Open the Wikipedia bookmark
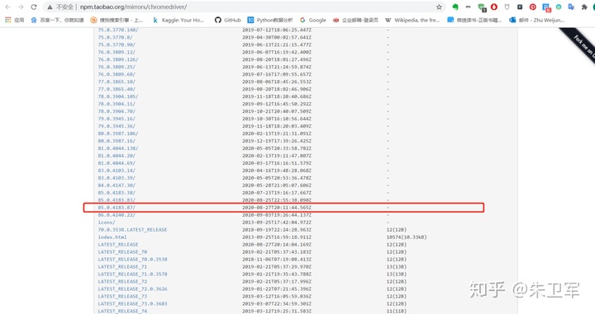The image size is (595, 314). [412, 20]
